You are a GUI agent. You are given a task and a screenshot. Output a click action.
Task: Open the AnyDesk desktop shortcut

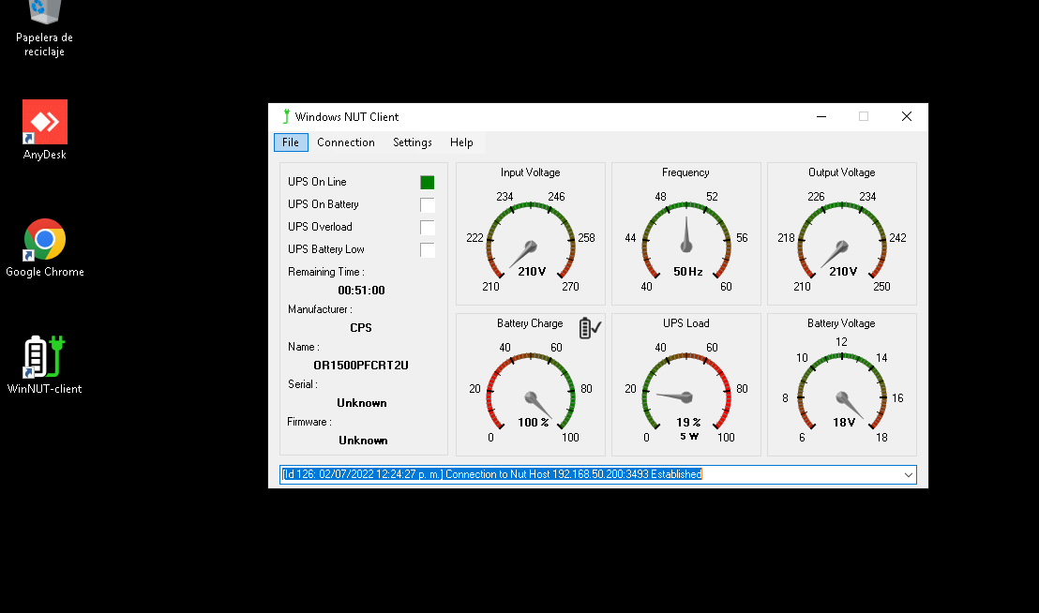(45, 123)
